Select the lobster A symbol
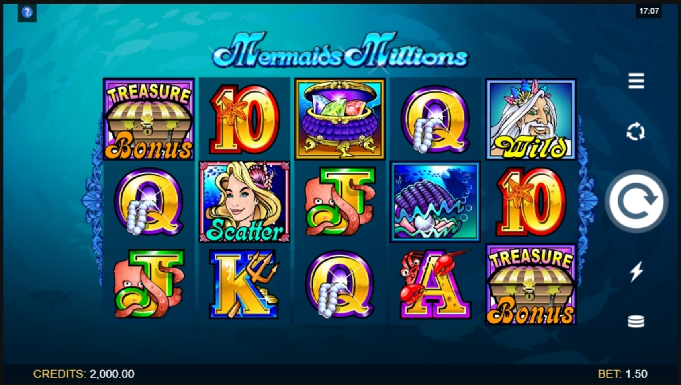 coord(435,284)
